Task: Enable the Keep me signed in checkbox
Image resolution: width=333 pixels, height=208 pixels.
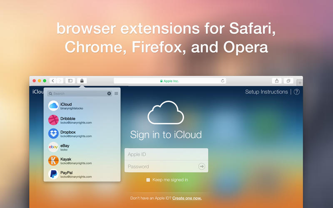Action: click(x=148, y=180)
